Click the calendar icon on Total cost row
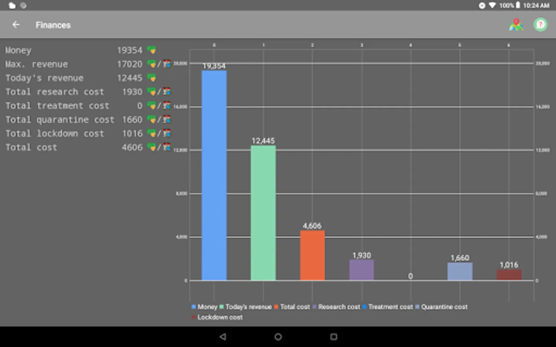This screenshot has width=556, height=347. 166,147
